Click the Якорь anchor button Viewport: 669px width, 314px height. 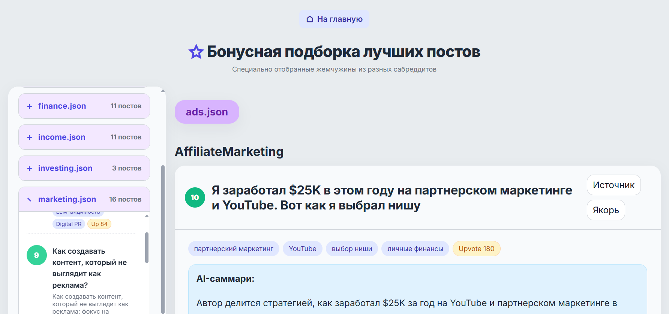606,210
